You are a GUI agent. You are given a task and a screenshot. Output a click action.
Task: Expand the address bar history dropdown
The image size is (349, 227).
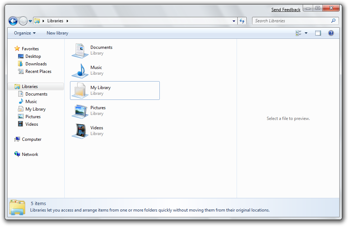(x=234, y=21)
